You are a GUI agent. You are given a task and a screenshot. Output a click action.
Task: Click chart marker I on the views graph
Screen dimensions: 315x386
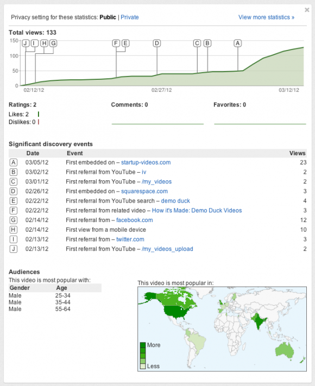(x=34, y=43)
